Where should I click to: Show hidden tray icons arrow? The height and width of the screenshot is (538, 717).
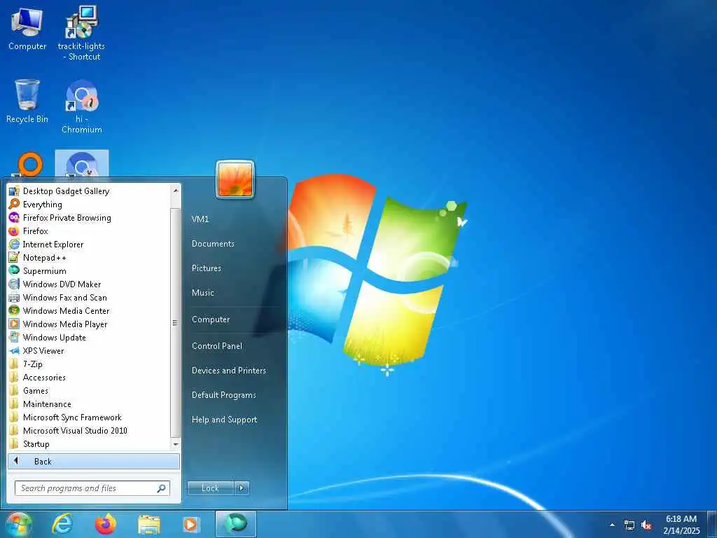click(x=612, y=525)
